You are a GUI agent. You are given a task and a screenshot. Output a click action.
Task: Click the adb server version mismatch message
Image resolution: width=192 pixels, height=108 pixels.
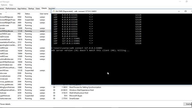coord(90,50)
